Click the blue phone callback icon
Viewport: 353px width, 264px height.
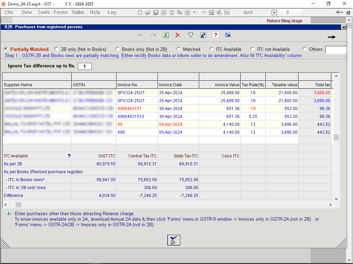pyautogui.click(x=228, y=35)
